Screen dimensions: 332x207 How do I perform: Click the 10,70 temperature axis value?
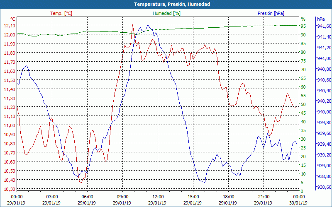tap(10, 152)
